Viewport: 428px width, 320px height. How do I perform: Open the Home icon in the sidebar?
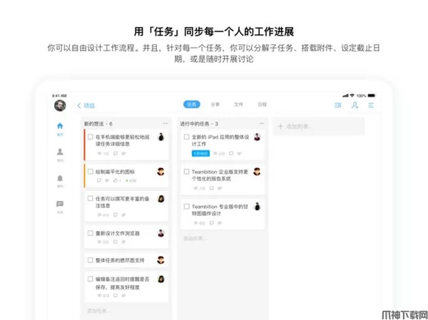[60, 125]
